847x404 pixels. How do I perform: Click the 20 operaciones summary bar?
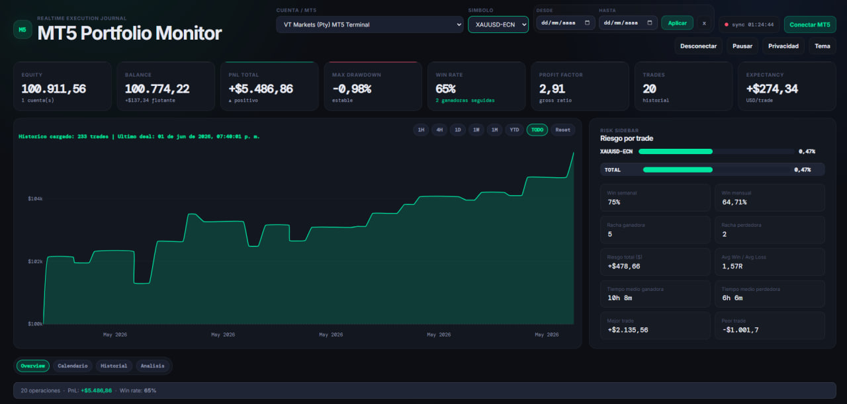click(x=424, y=390)
